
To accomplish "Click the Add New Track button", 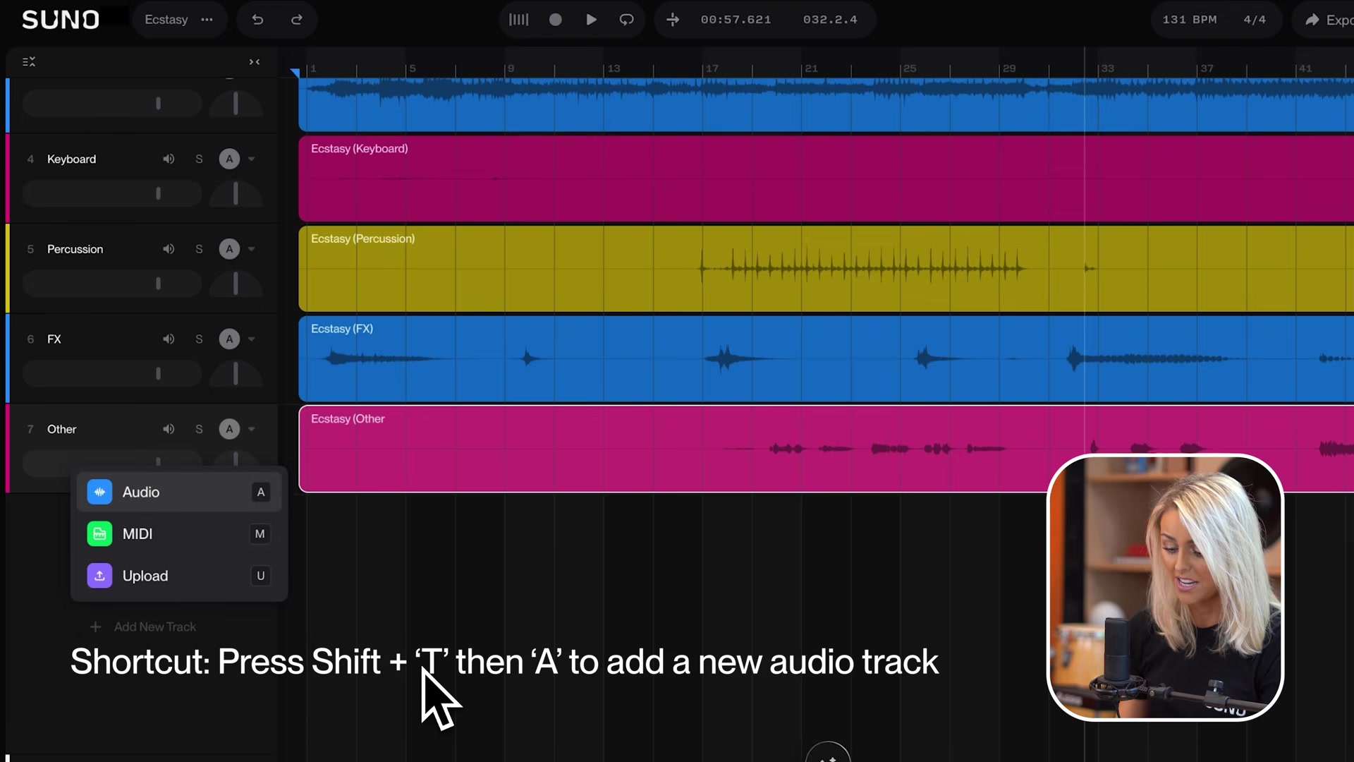I will (x=143, y=627).
